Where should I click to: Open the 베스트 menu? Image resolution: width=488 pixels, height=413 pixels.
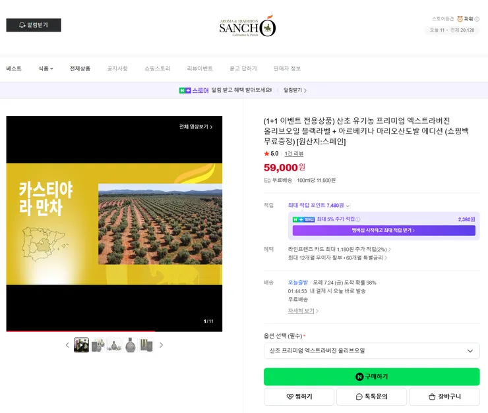click(14, 69)
